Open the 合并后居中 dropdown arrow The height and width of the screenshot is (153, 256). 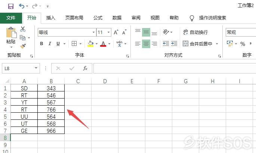(x=217, y=44)
